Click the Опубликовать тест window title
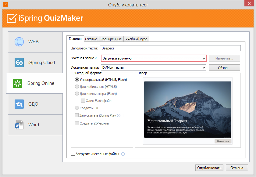The width and height of the screenshot is (256, 177). pyautogui.click(x=128, y=5)
